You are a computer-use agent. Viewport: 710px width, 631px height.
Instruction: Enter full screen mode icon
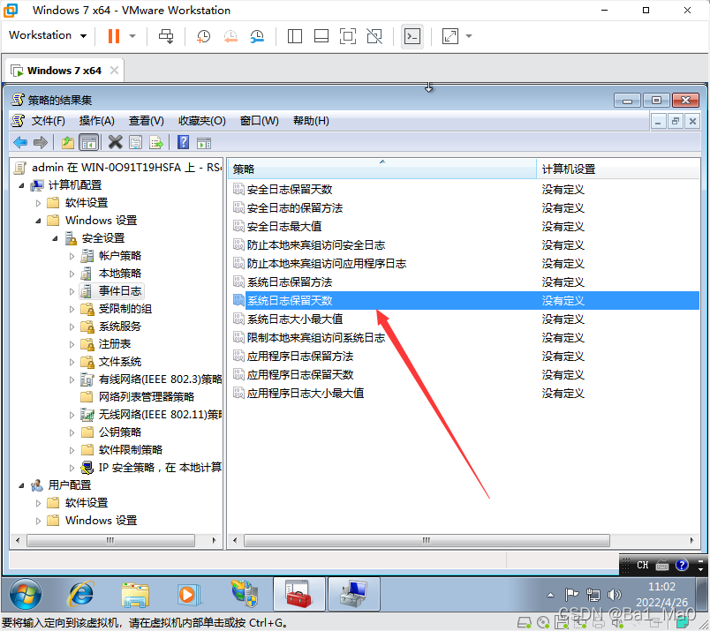click(348, 36)
